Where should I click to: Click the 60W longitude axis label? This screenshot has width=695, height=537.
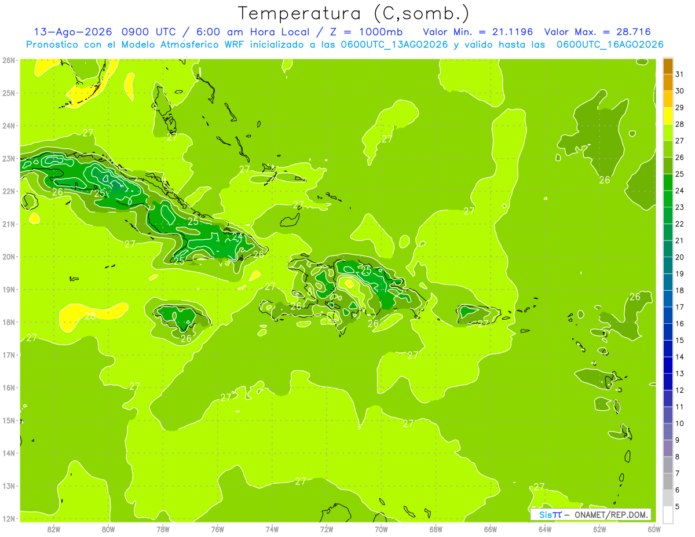tap(654, 529)
